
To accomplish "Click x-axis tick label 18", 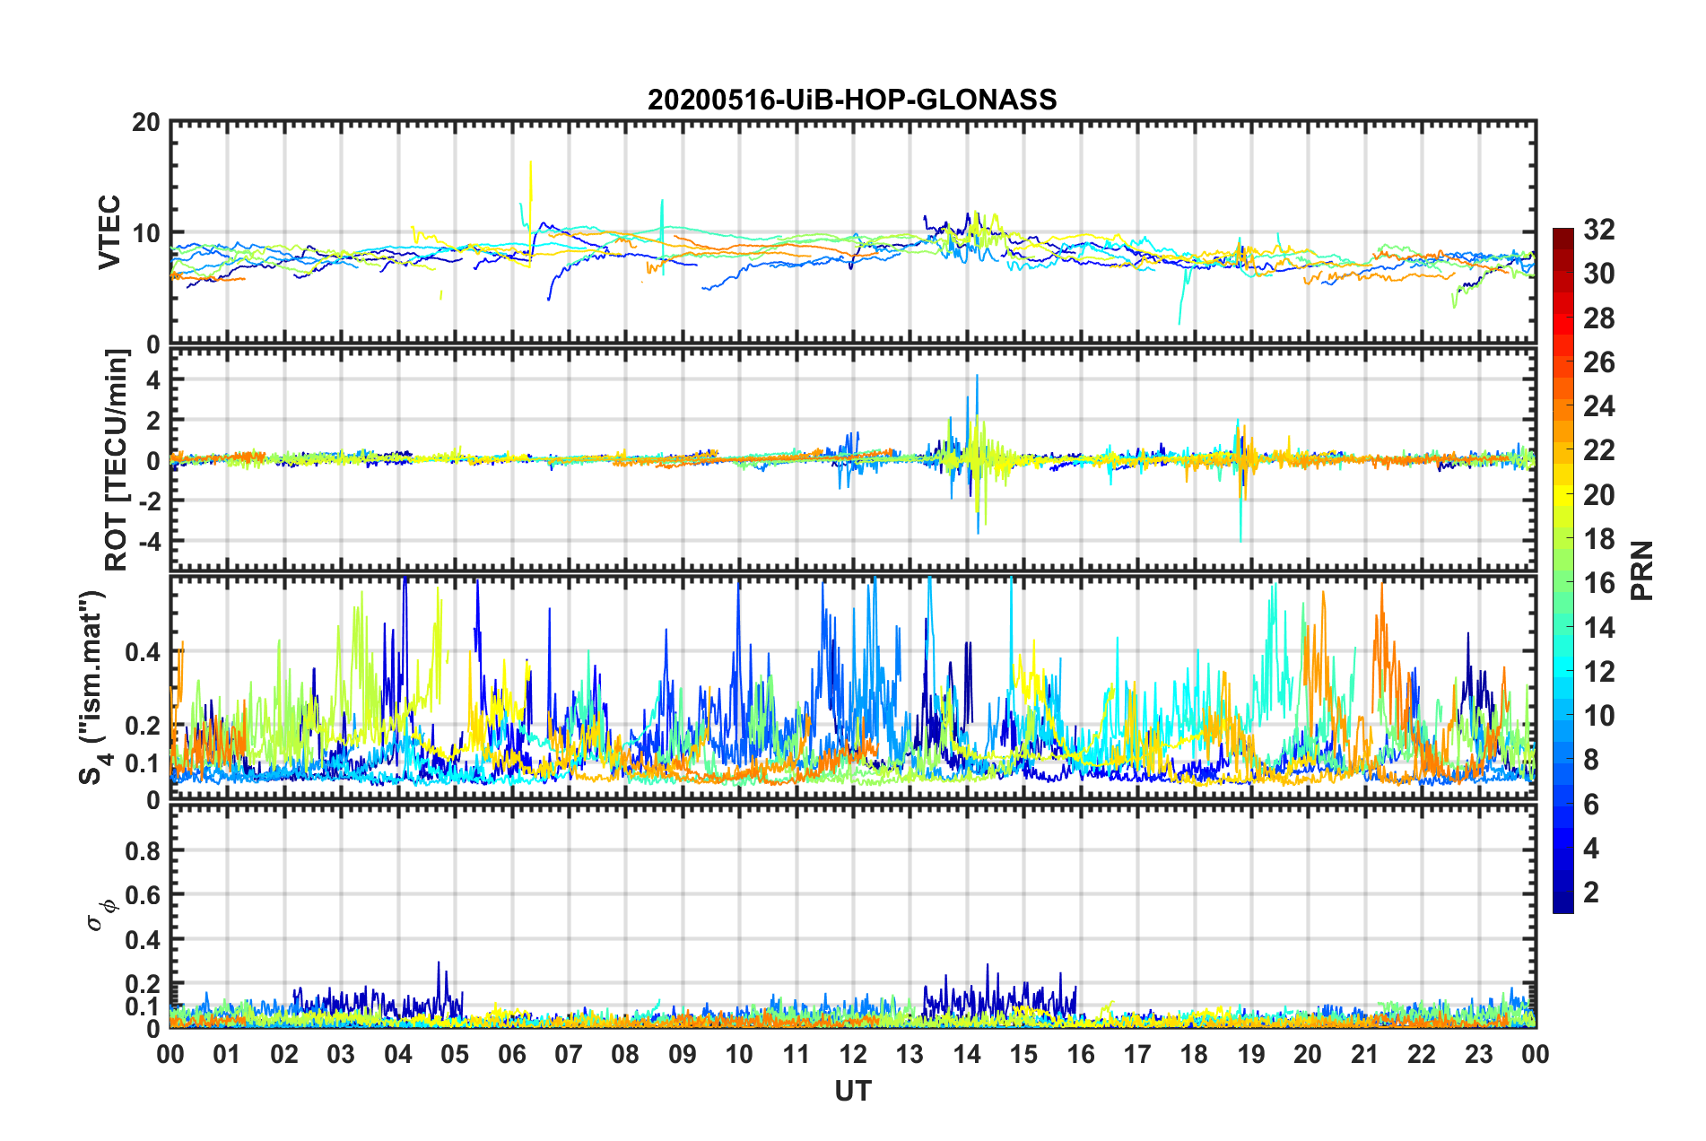I will click(1194, 1054).
